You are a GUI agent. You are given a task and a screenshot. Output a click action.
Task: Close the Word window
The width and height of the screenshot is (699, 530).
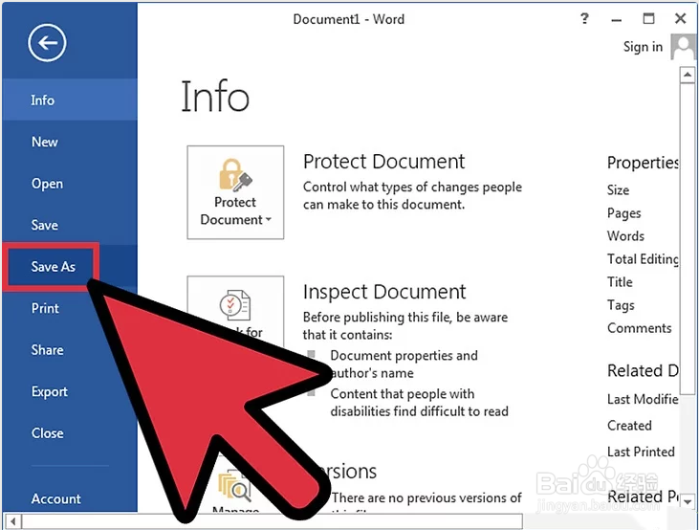[680, 19]
